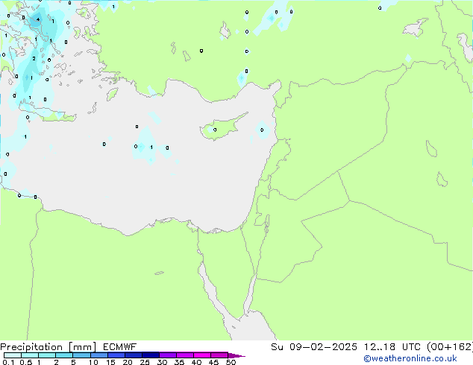Click the '25' legend scale label
The image size is (473, 365).
pos(145,362)
